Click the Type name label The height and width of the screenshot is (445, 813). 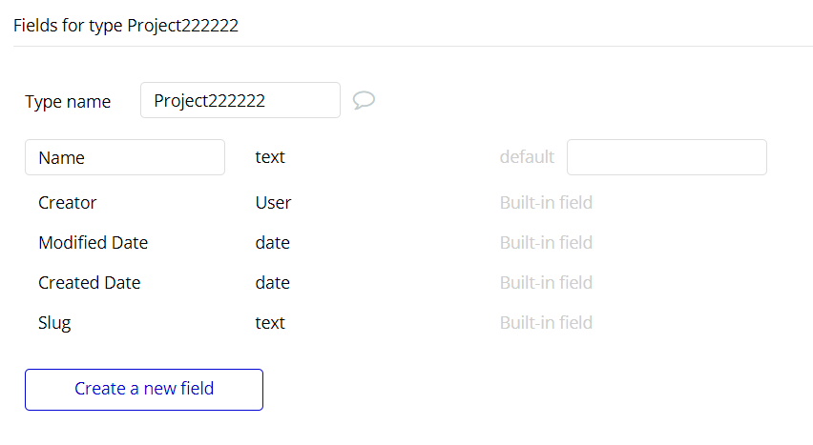68,102
